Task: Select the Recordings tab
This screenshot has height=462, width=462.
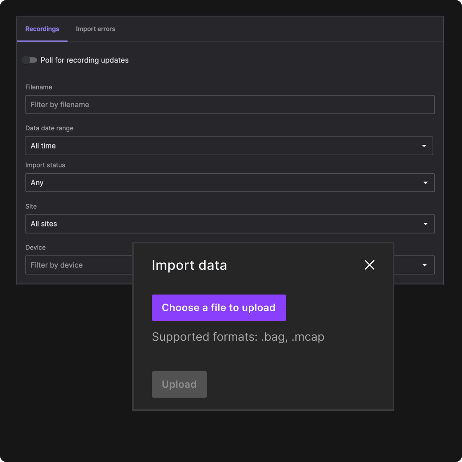Action: coord(42,29)
